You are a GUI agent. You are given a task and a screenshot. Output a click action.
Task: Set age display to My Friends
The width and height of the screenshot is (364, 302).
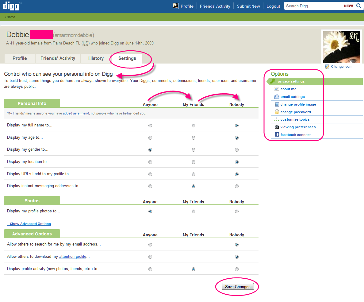(x=193, y=138)
